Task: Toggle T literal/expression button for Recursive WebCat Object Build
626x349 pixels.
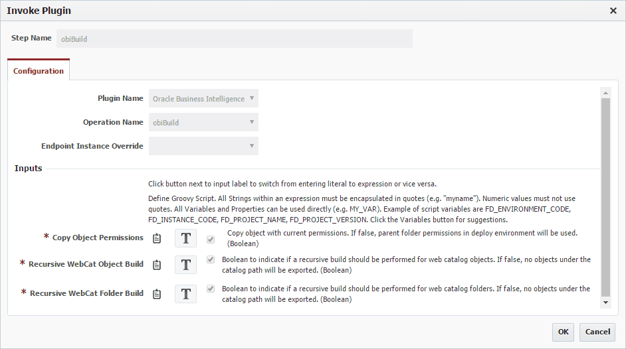Action: (x=185, y=265)
